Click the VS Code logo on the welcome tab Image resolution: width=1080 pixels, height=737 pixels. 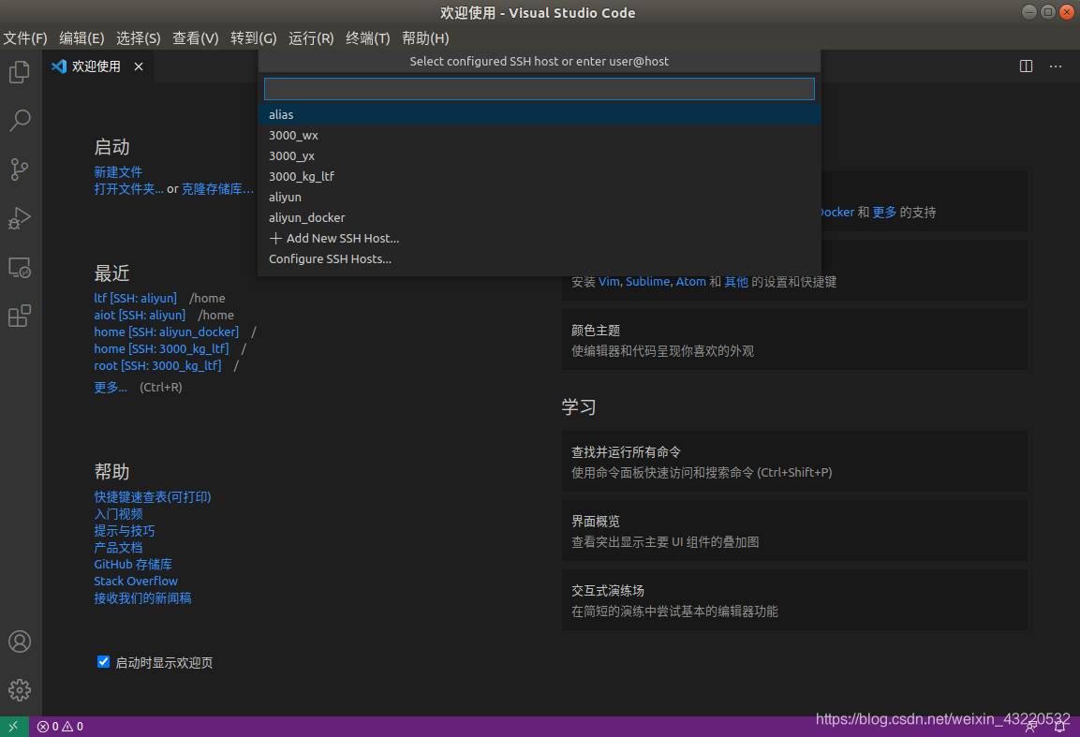(x=59, y=66)
